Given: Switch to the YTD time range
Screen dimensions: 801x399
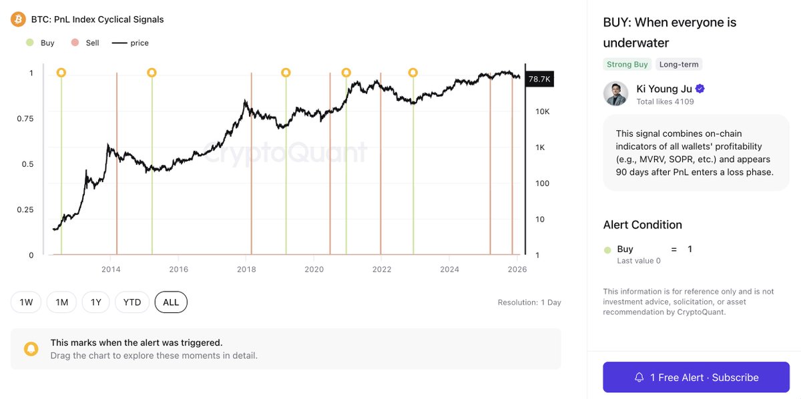Looking at the screenshot, I should pyautogui.click(x=131, y=302).
